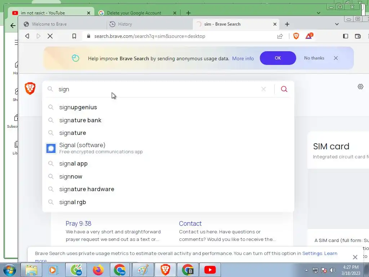Screen dimensions: 369x277
Task: Click OK on usage data banner
Action: 278,58
